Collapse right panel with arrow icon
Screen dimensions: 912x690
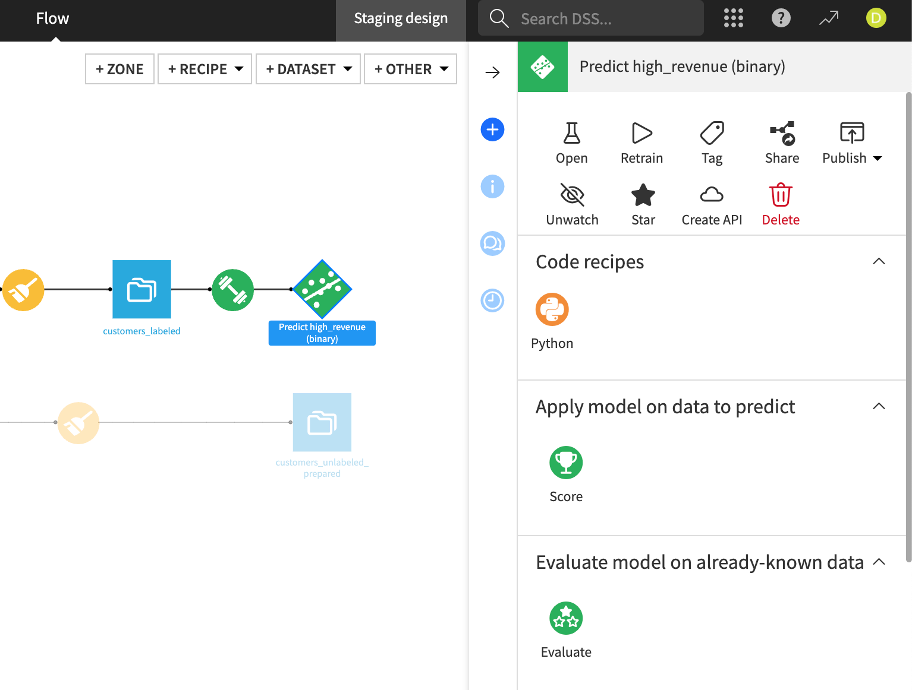click(x=492, y=72)
